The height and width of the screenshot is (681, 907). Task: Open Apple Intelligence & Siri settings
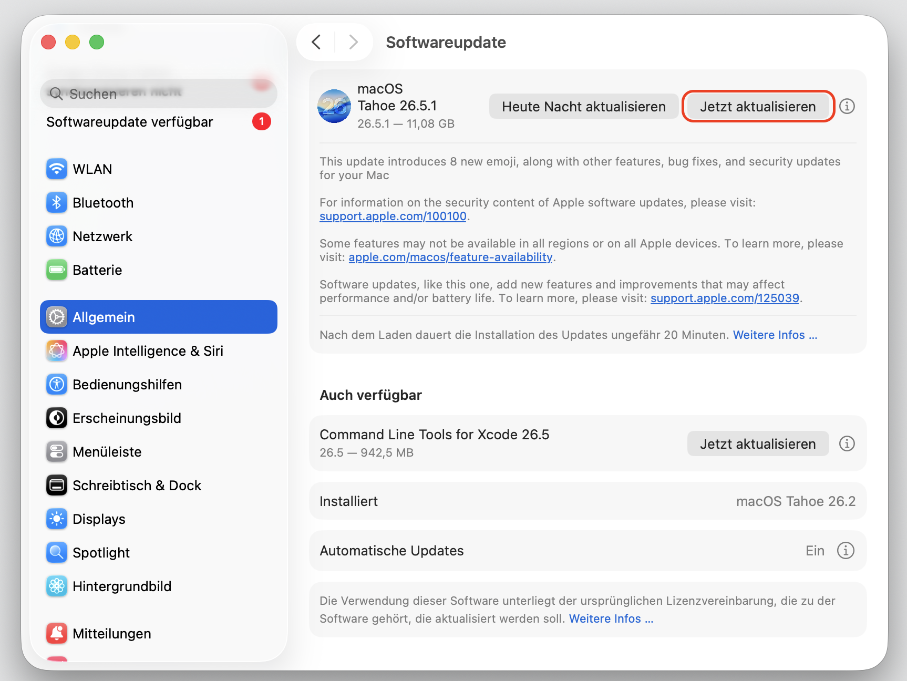pos(159,351)
